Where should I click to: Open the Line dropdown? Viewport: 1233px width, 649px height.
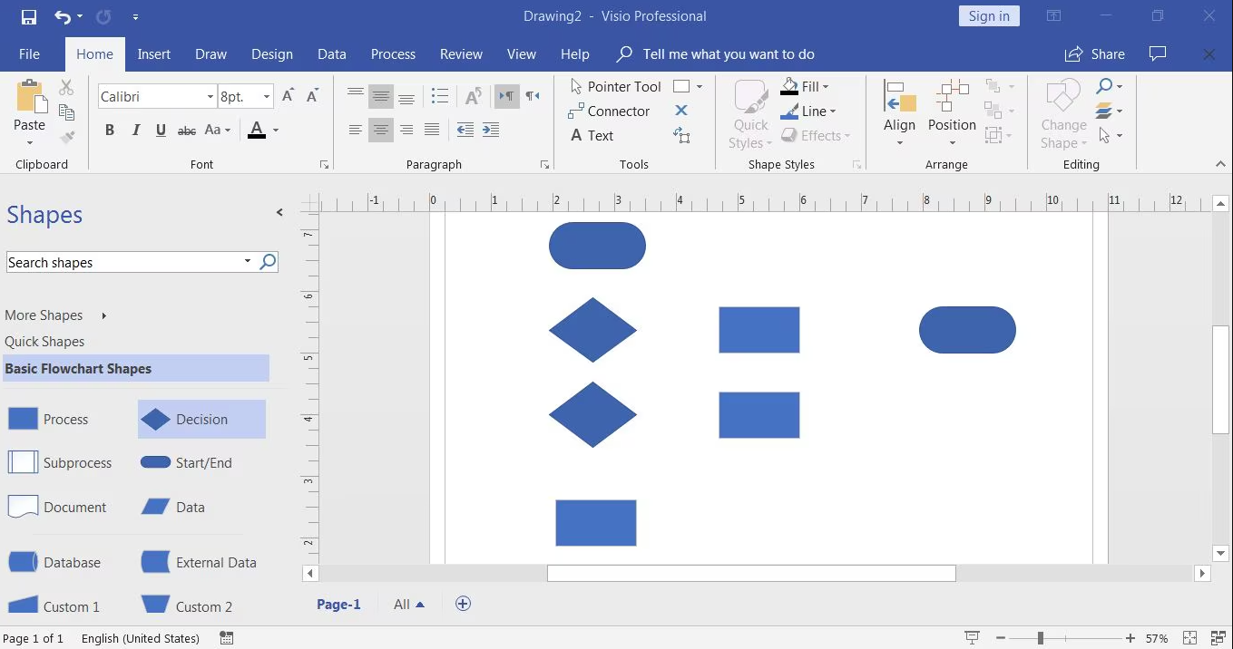[807, 111]
